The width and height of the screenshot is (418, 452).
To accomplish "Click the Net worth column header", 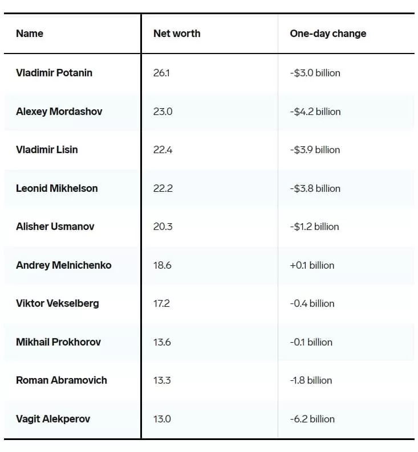I will pos(177,34).
